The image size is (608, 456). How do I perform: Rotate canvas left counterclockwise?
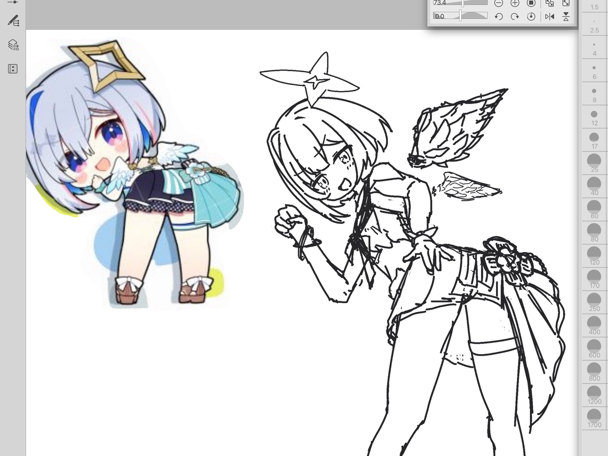point(499,17)
